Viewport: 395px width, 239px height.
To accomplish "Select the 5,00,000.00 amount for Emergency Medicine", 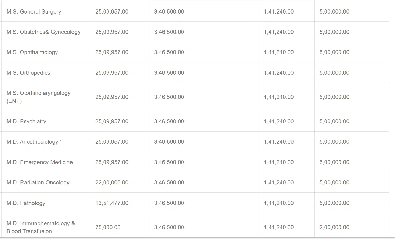I will tap(334, 162).
